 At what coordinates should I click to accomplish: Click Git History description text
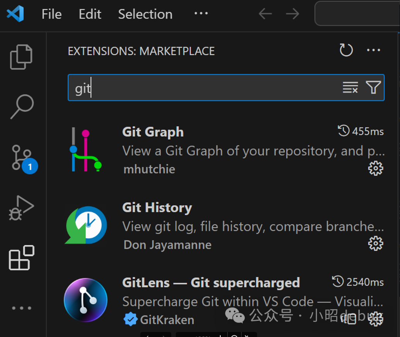tap(253, 227)
